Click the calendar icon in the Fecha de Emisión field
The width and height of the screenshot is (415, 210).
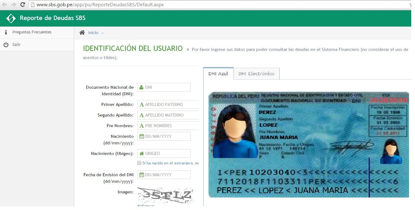tap(141, 175)
